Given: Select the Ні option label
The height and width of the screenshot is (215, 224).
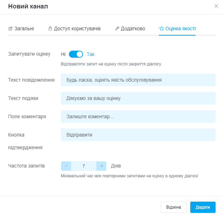Looking at the screenshot, I should point(63,54).
